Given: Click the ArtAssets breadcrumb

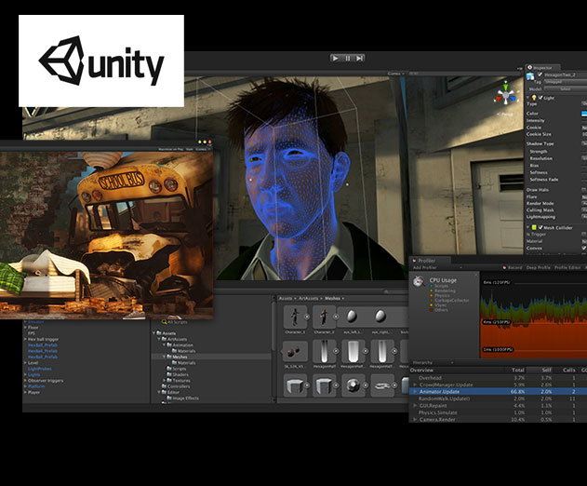Looking at the screenshot, I should pos(309,298).
